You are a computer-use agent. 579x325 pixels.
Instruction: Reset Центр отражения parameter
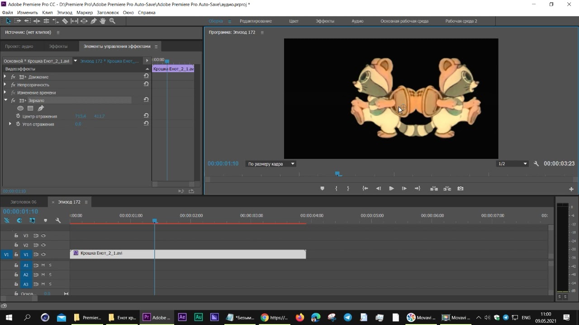[x=146, y=116]
